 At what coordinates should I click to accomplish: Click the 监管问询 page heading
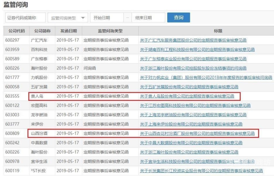16,4
